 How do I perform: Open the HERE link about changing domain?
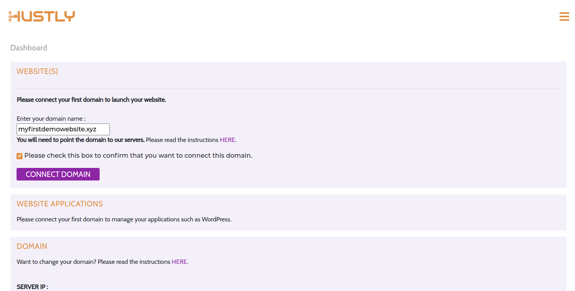pyautogui.click(x=179, y=262)
